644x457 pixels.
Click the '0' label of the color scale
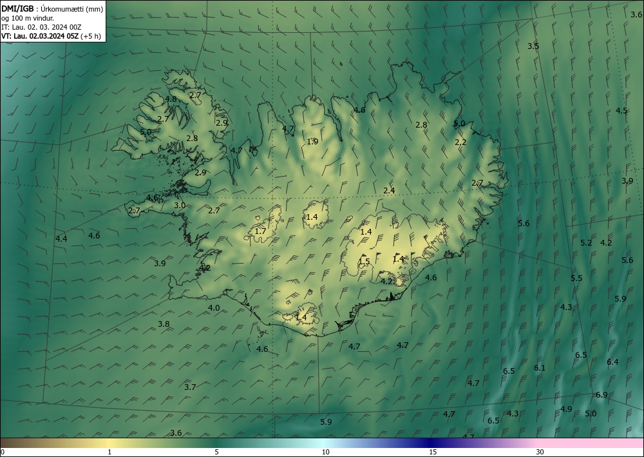coord(3,452)
